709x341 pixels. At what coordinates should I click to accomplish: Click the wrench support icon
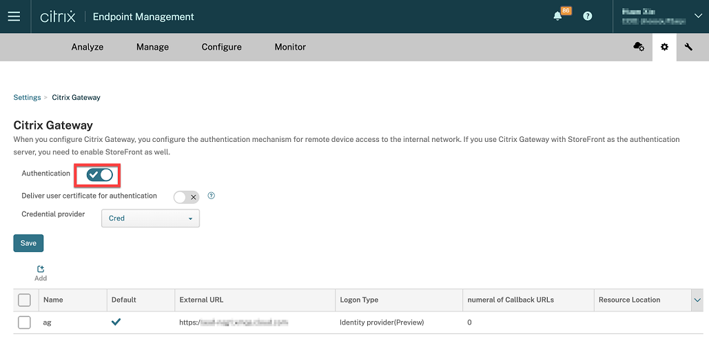(689, 47)
